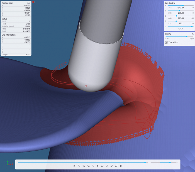Jump to simulation end
Screen dimensions: 195x172
click(121, 166)
